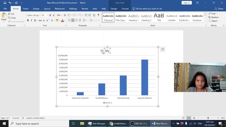The width and height of the screenshot is (226, 127).
Task: Center the text alignment
Action: coord(73,20)
